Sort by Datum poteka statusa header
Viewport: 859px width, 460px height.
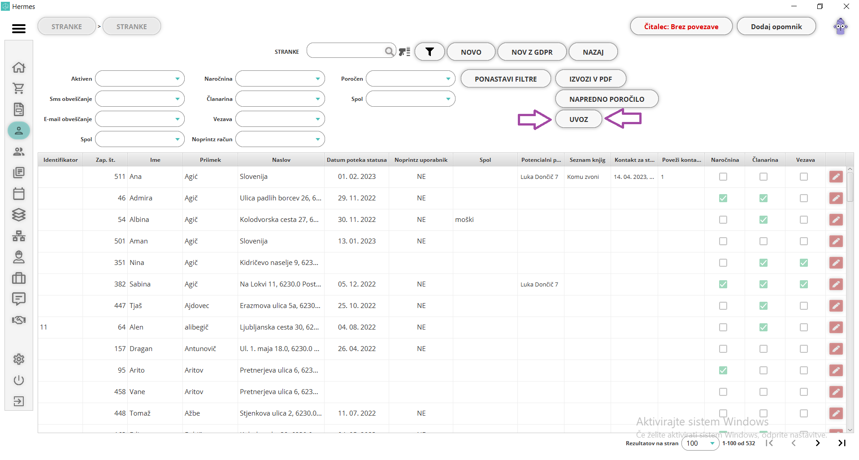click(x=356, y=160)
